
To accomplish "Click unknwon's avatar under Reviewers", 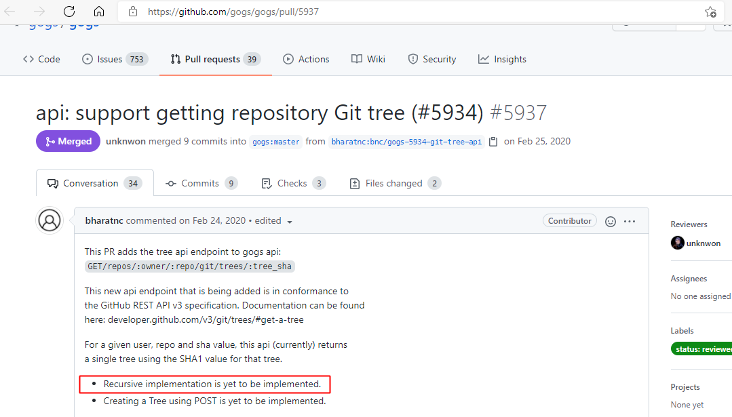I will pyautogui.click(x=677, y=242).
